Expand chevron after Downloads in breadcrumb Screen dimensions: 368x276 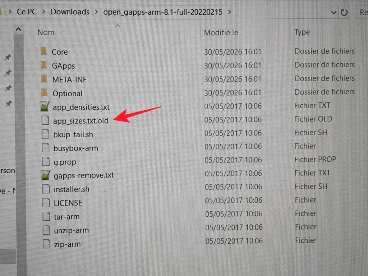96,12
